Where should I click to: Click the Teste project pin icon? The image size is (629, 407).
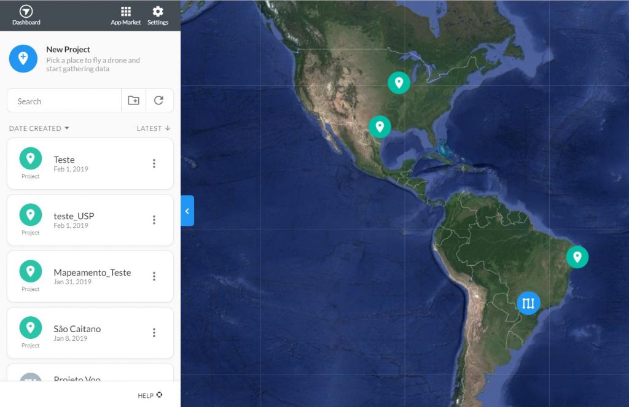[x=31, y=158]
